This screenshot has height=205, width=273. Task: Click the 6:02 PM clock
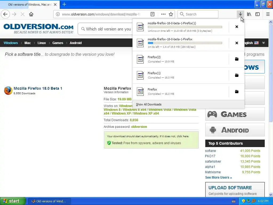pos(263,201)
